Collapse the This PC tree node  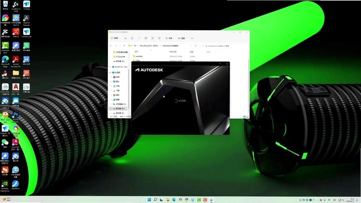[x=110, y=72]
